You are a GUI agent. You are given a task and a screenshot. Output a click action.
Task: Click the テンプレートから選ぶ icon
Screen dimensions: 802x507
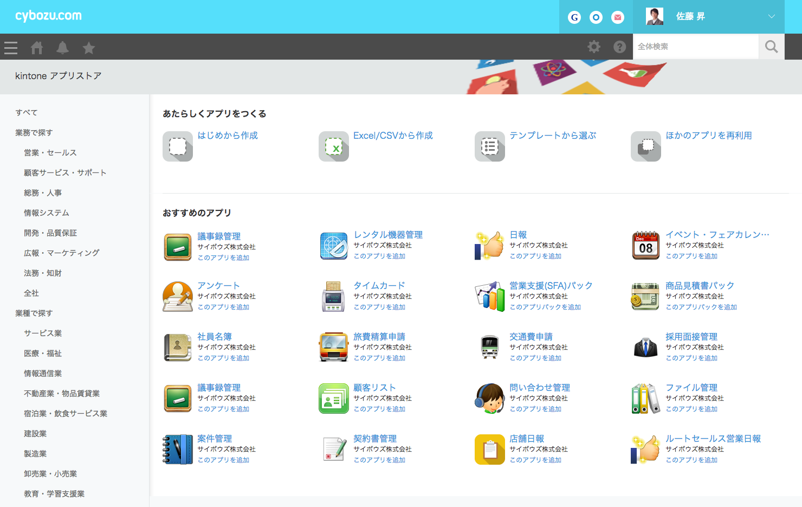490,146
